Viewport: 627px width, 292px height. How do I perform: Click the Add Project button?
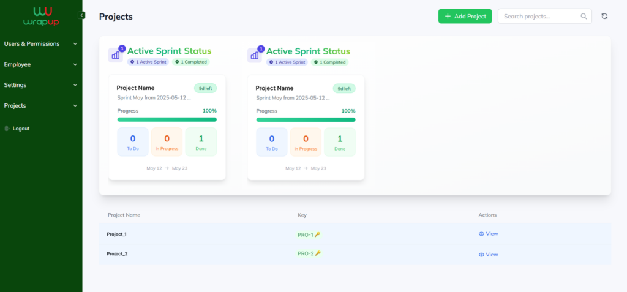pyautogui.click(x=465, y=17)
